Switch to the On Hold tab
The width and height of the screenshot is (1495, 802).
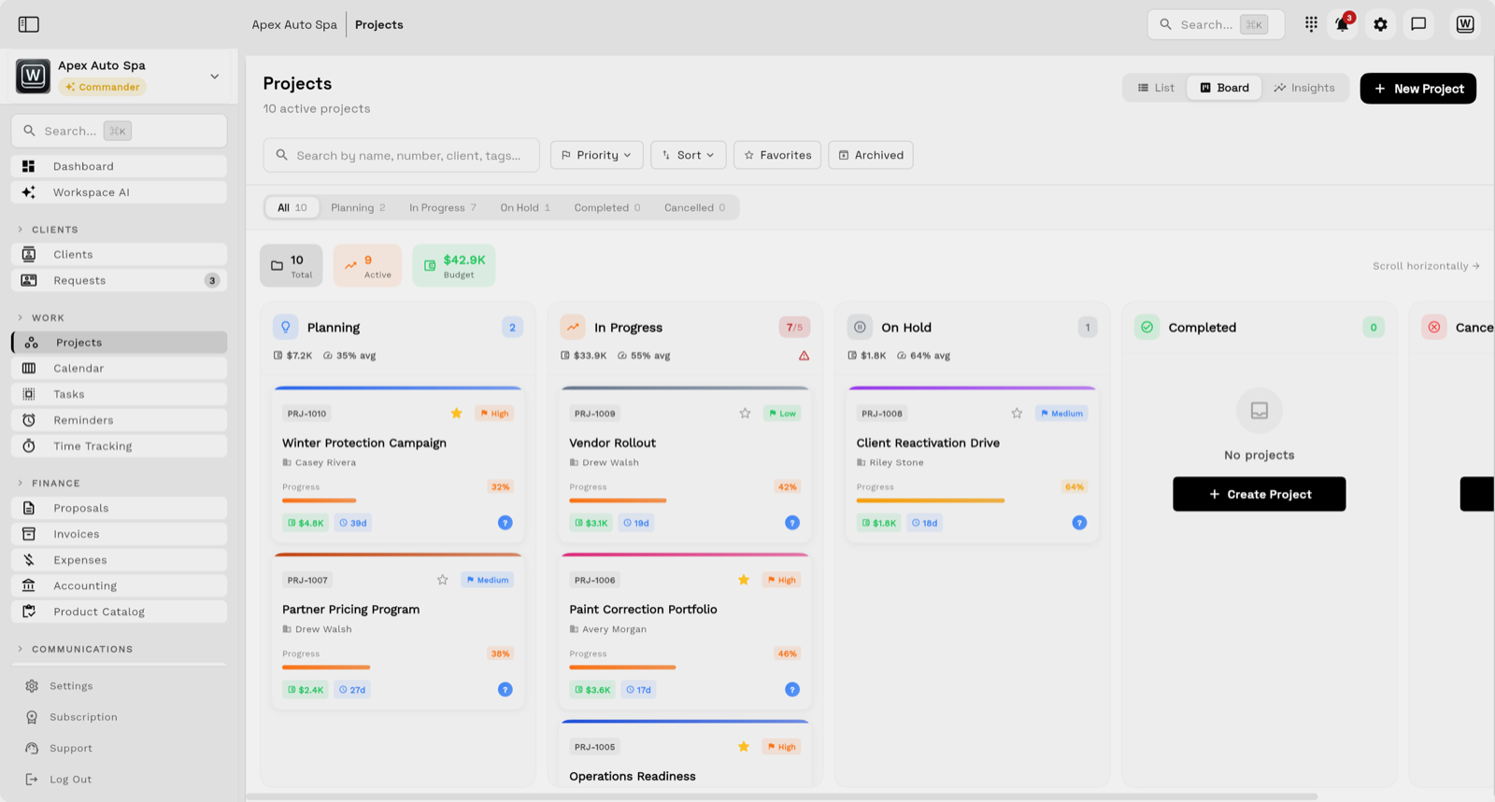tap(525, 207)
